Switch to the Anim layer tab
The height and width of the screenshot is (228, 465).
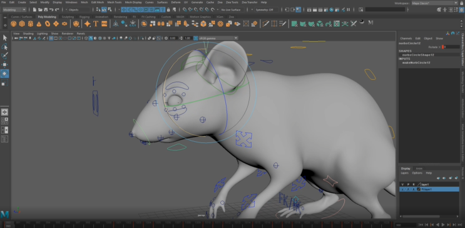point(419,169)
